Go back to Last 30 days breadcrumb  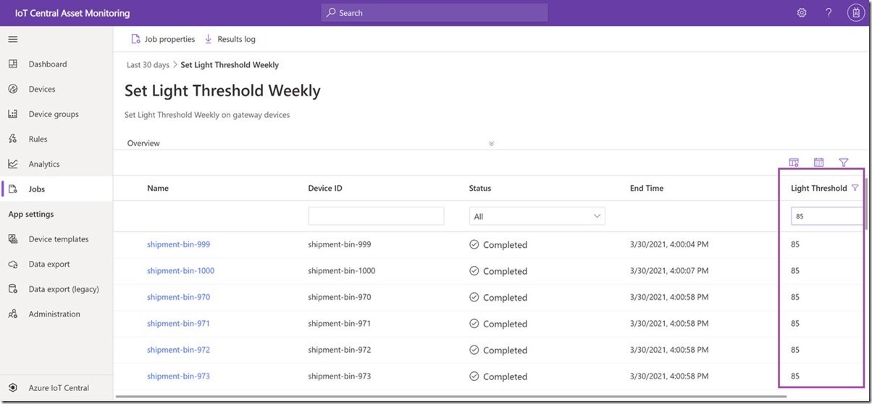pyautogui.click(x=148, y=65)
